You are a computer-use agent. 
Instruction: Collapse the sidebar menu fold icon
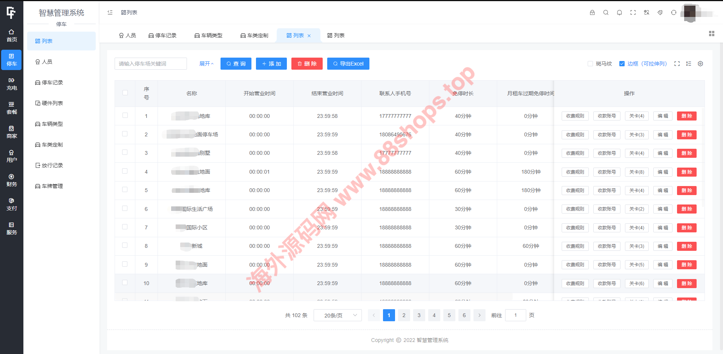point(110,12)
